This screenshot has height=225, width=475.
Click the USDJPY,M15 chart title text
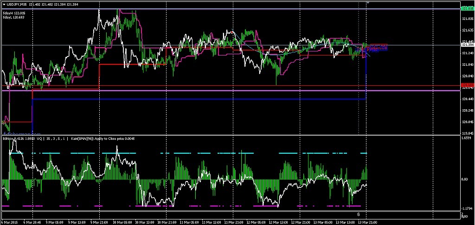16,4
